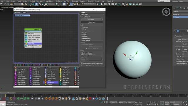Collapse the Parameters rollout of the sphere
The height and width of the screenshot is (106, 188).
(178, 36)
